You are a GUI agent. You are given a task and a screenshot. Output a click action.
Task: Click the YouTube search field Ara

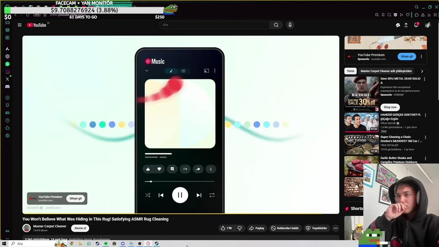pyautogui.click(x=214, y=25)
